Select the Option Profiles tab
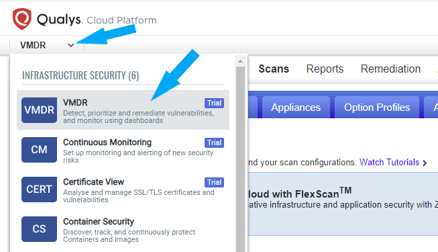Image resolution: width=438 pixels, height=252 pixels. point(377,108)
